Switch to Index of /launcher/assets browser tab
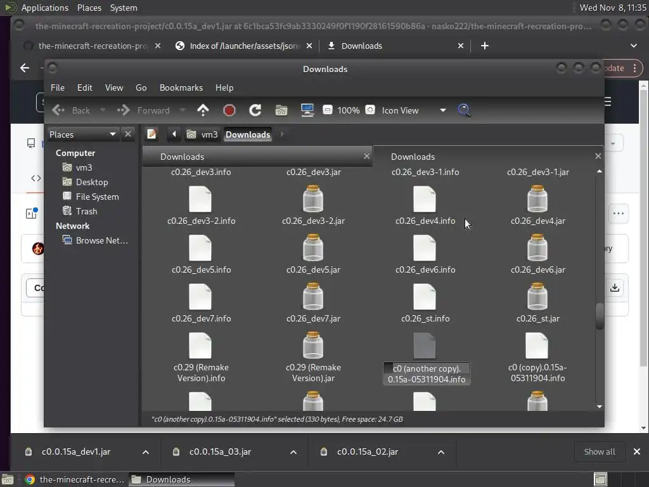This screenshot has height=487, width=649. [x=244, y=46]
